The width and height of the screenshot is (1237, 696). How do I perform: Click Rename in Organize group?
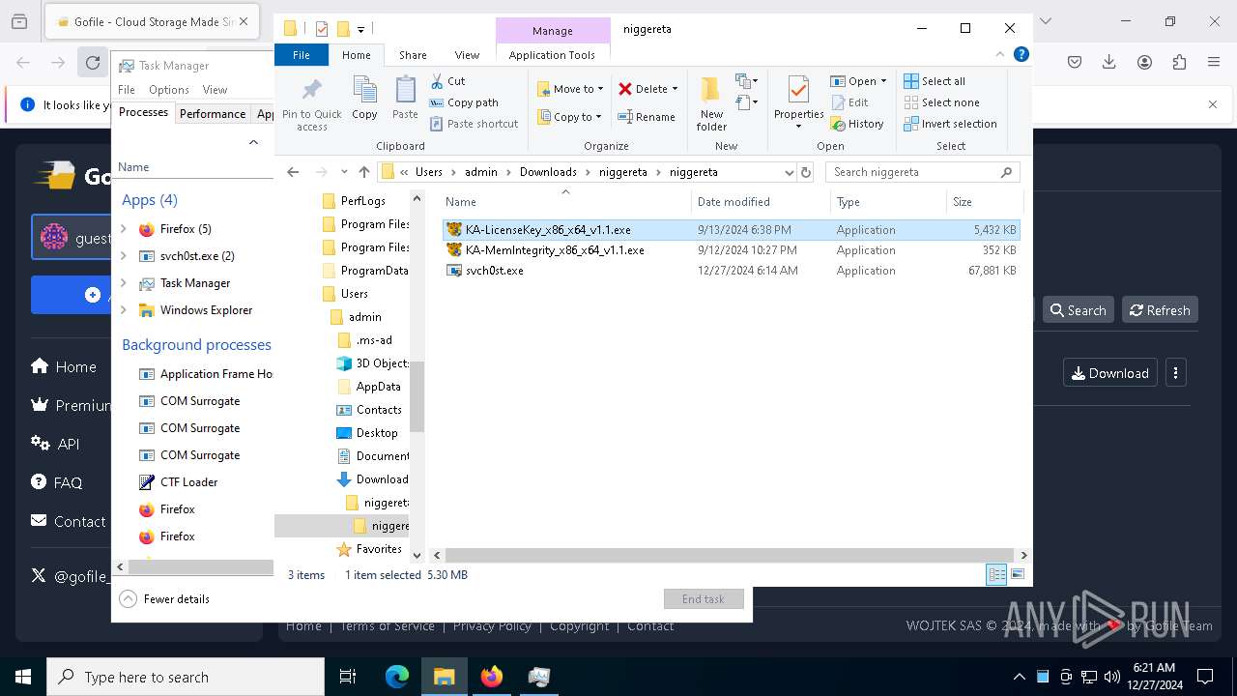tap(647, 117)
